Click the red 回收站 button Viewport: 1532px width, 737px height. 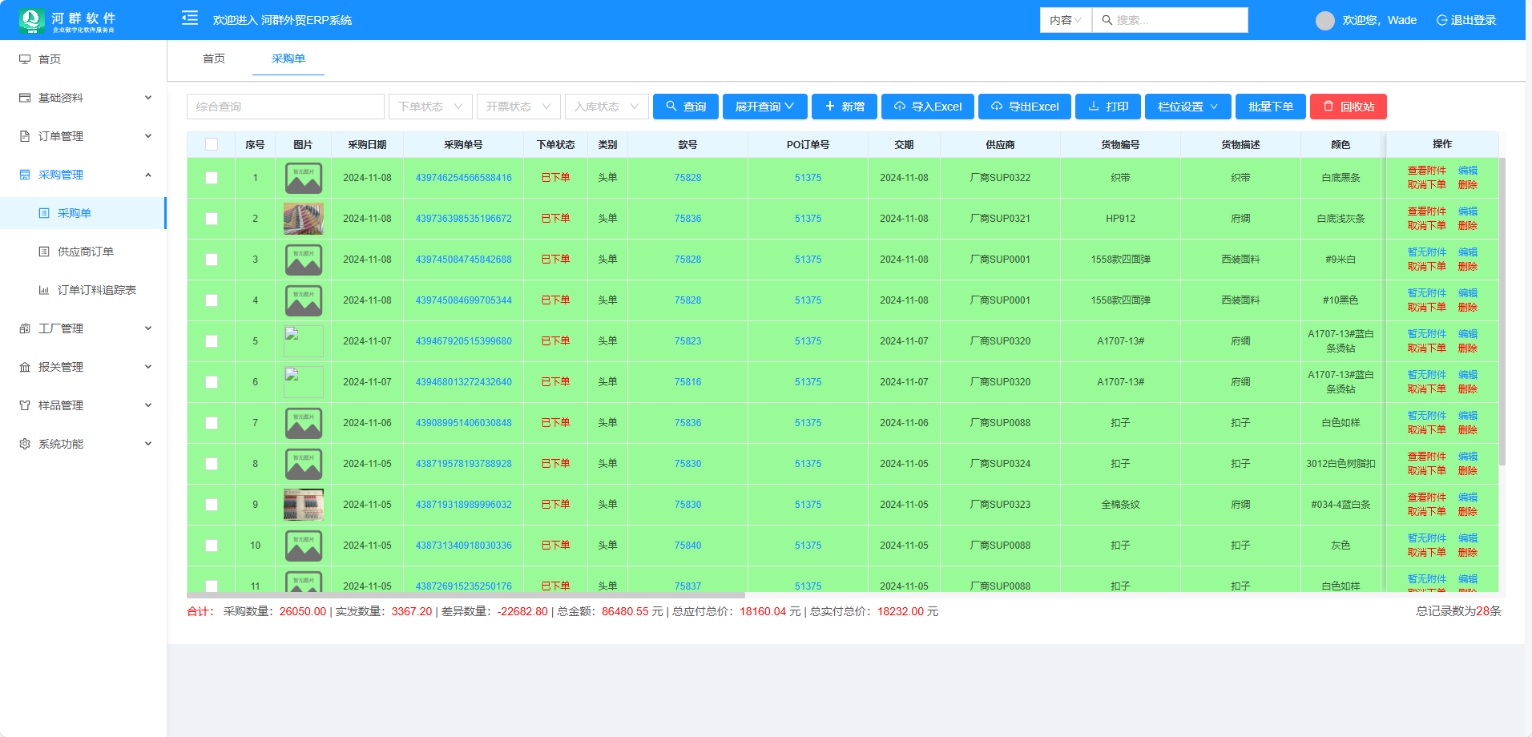1348,107
